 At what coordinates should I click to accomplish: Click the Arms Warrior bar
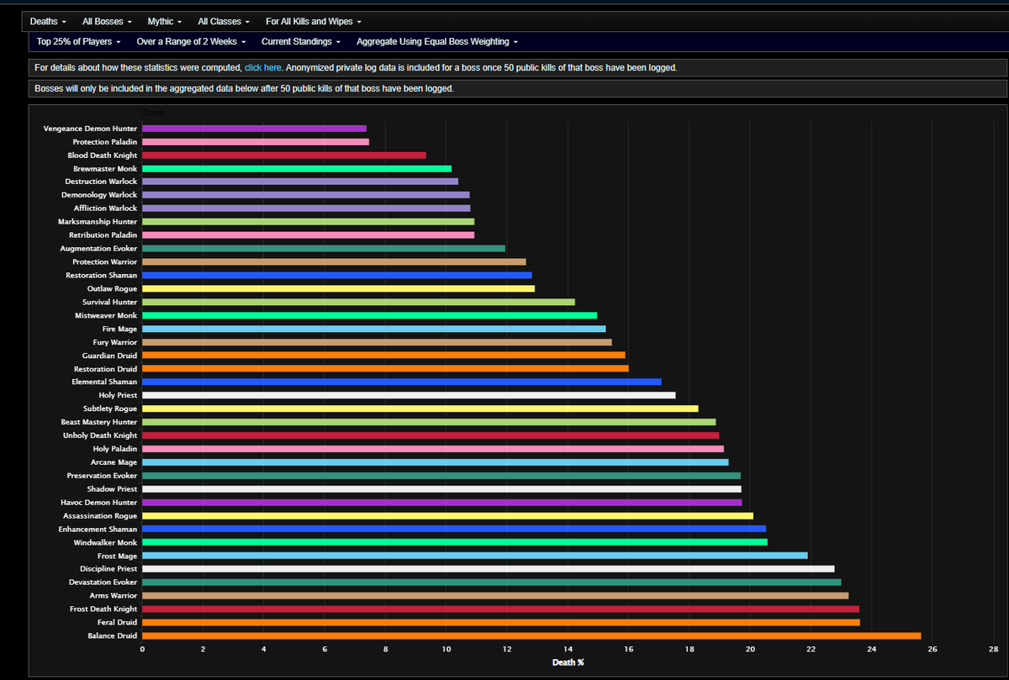click(495, 596)
